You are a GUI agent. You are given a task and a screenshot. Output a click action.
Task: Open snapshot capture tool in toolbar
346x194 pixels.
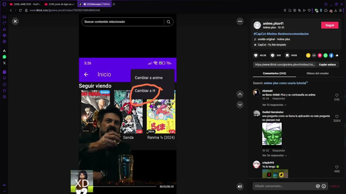(290, 11)
